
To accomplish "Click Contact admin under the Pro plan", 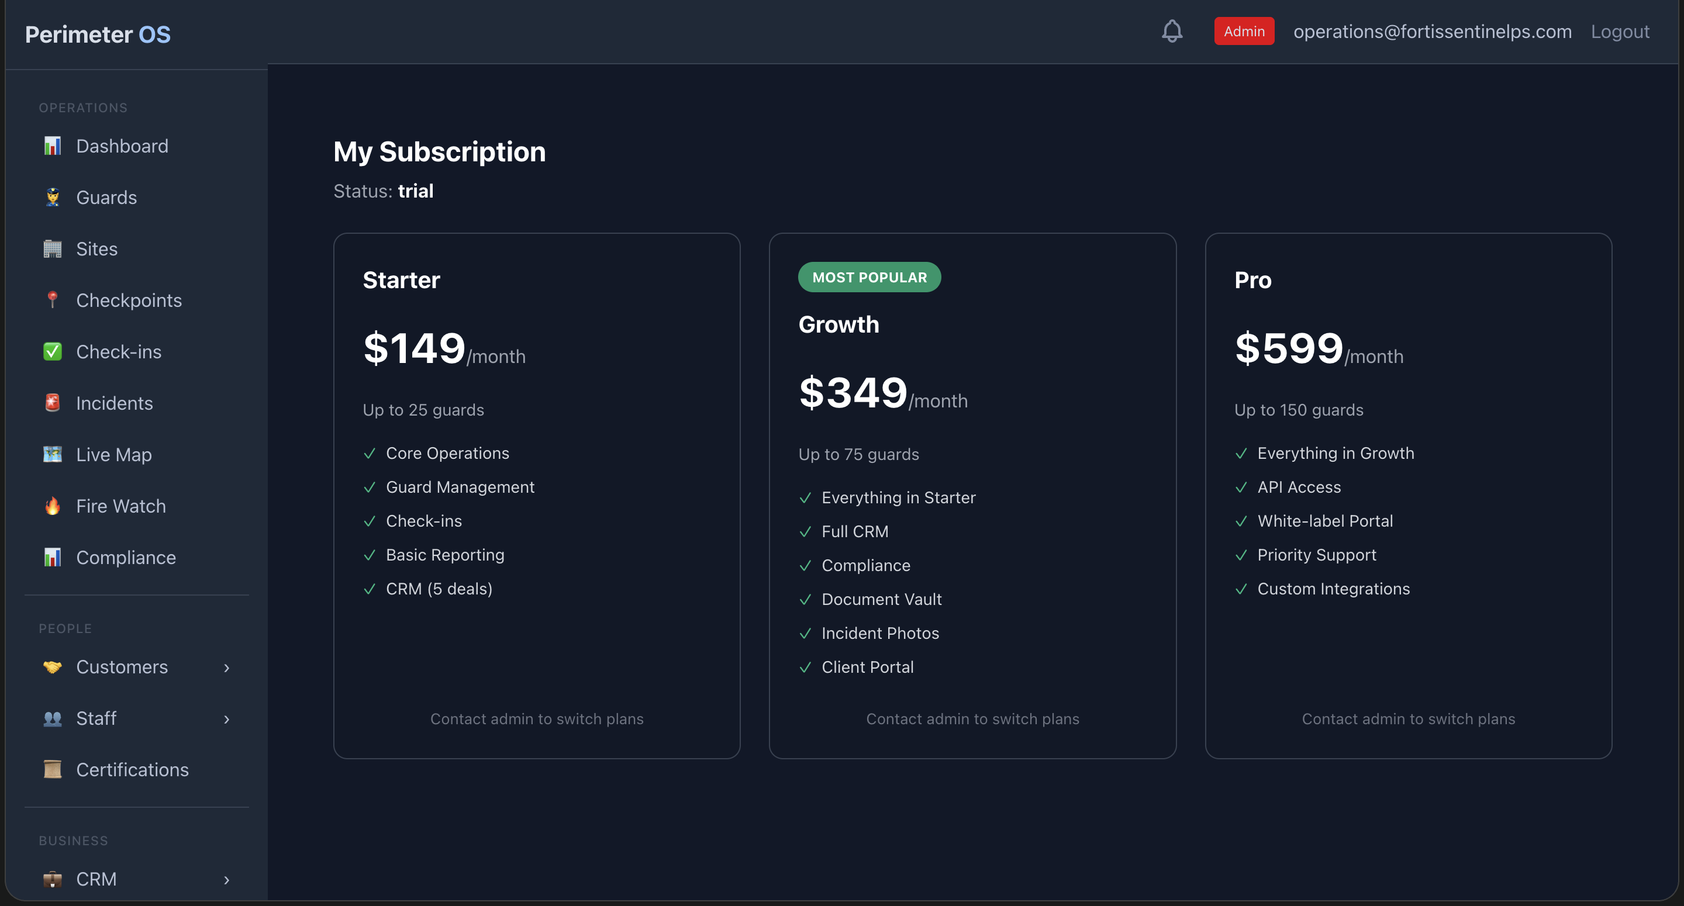I will click(x=1408, y=718).
